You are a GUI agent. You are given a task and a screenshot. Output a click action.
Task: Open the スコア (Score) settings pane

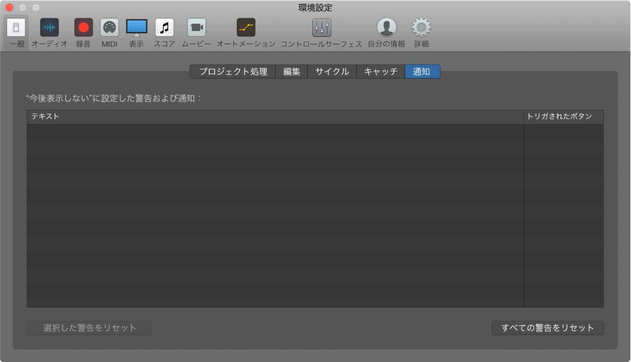coord(164,32)
